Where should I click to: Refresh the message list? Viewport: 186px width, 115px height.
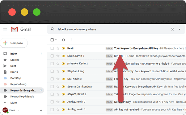pos(64,40)
